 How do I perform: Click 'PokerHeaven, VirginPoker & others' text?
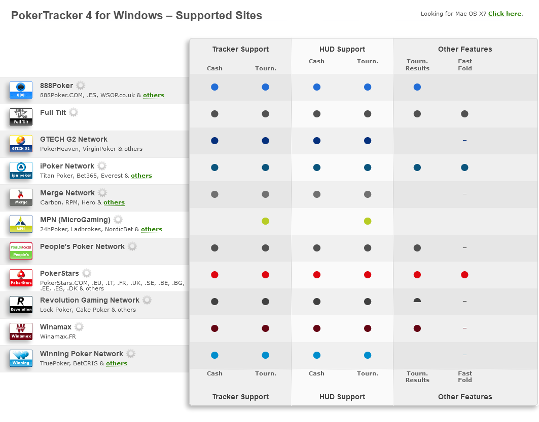point(91,149)
